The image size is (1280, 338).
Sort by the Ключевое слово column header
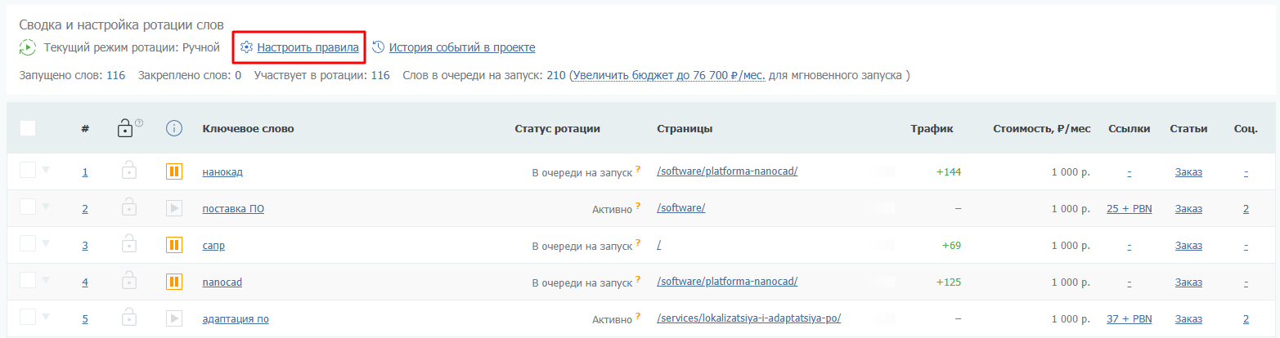[x=248, y=128]
